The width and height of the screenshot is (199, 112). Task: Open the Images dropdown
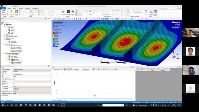[41, 11]
